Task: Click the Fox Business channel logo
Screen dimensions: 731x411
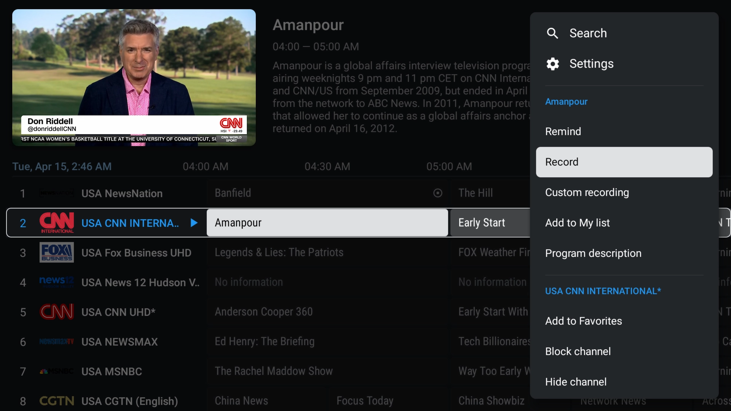Action: tap(57, 253)
